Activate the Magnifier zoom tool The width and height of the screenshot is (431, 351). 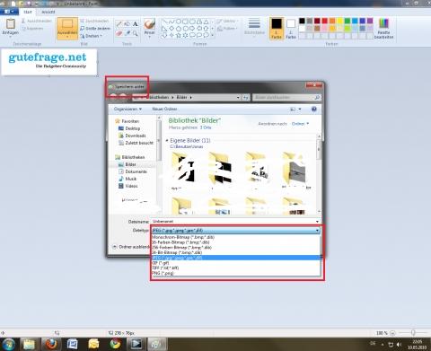[x=136, y=33]
